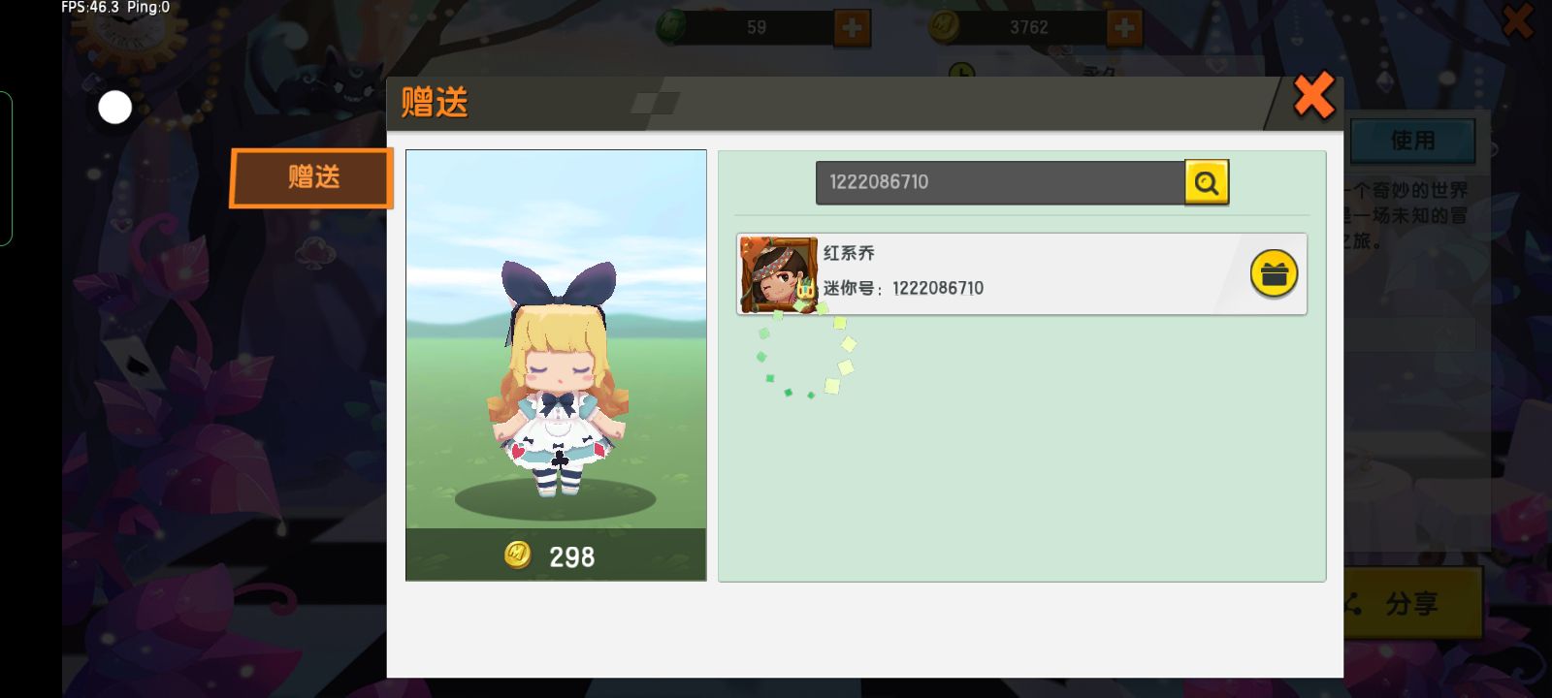Select the 赠送 tab on the left
Image resolution: width=1552 pixels, height=698 pixels.
[x=311, y=177]
